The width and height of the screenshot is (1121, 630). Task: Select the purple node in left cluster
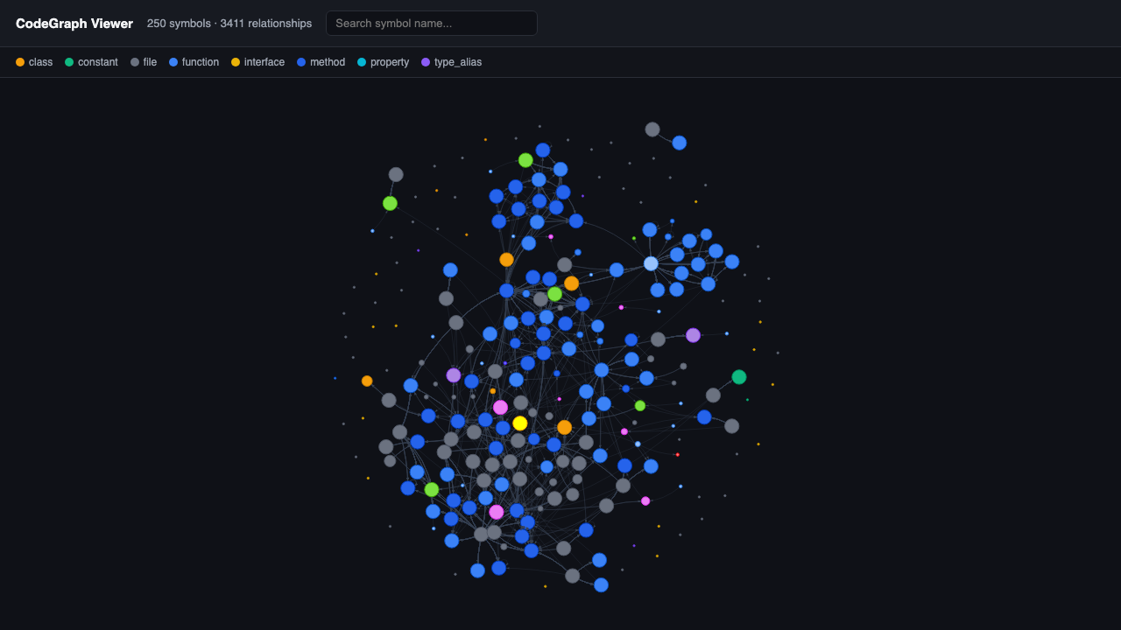[x=454, y=375]
